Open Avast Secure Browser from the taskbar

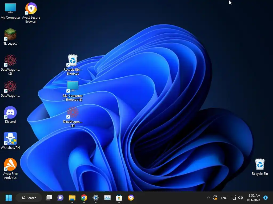coord(131,198)
